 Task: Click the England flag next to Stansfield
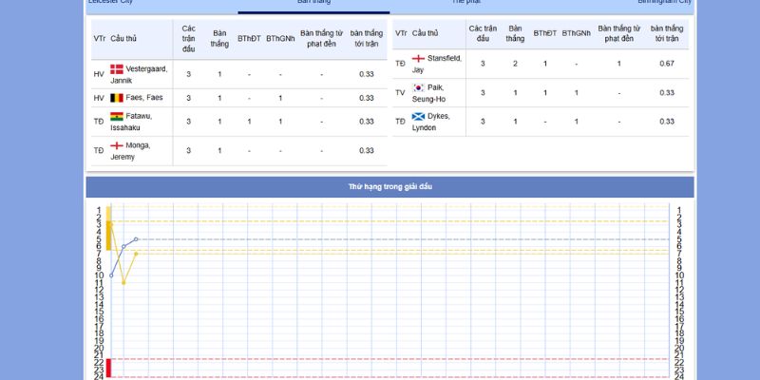coord(418,58)
